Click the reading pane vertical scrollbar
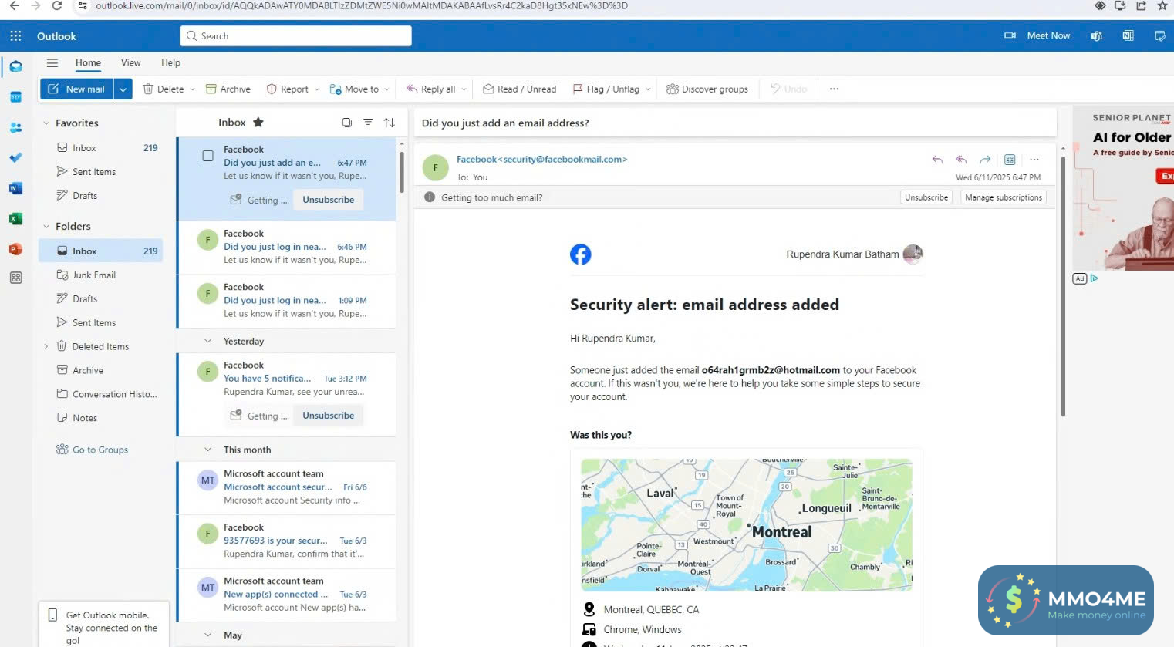 coord(1063,285)
